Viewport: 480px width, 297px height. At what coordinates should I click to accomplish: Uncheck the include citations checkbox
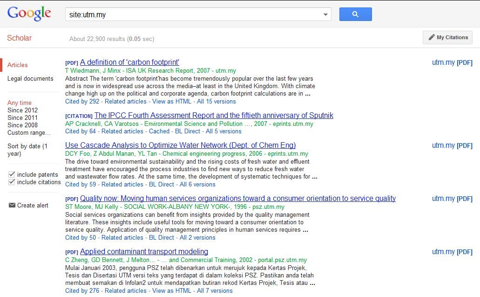click(12, 182)
